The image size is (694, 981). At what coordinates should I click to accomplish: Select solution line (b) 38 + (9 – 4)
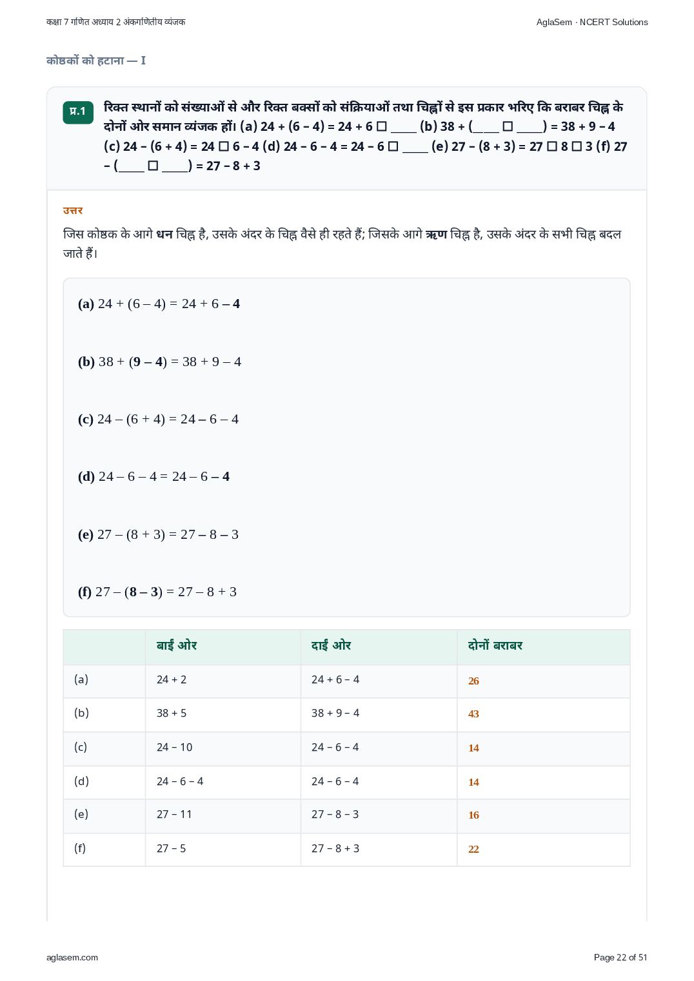[159, 362]
